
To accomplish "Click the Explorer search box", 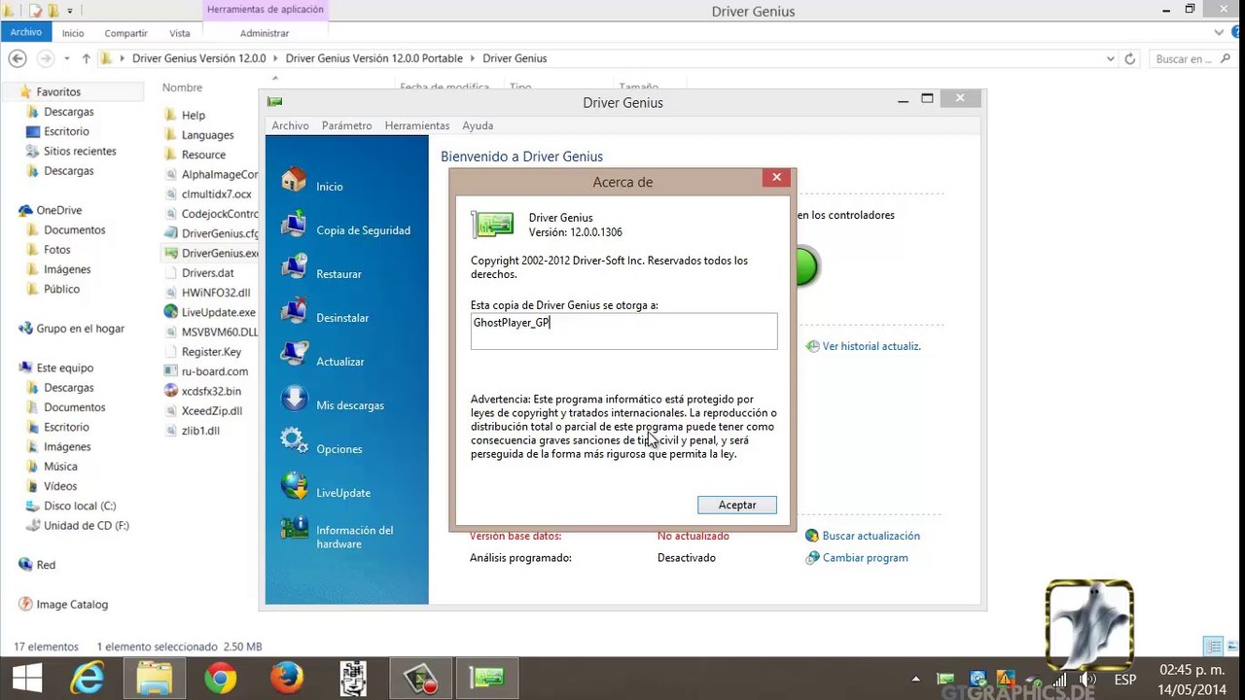I will (1192, 58).
